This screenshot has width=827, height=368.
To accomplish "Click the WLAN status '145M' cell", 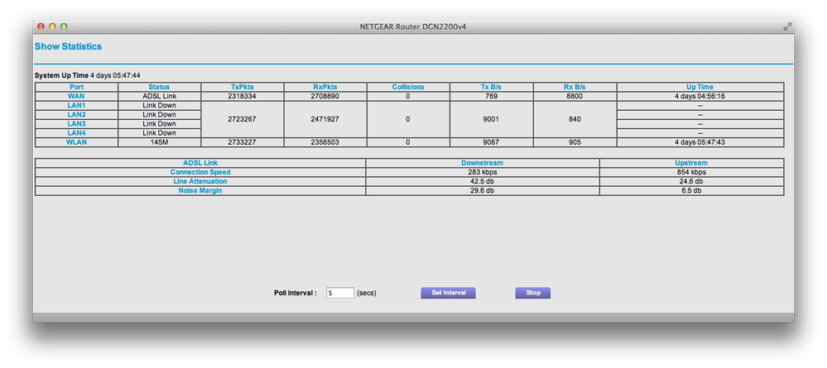I will tap(159, 142).
